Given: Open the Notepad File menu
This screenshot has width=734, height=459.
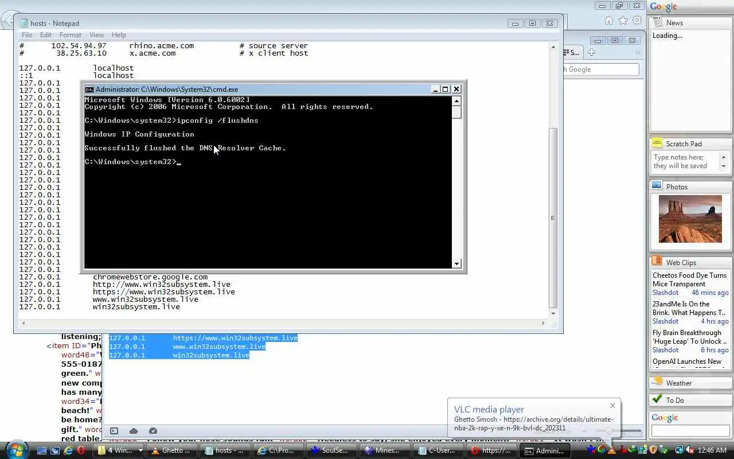Looking at the screenshot, I should pos(27,35).
